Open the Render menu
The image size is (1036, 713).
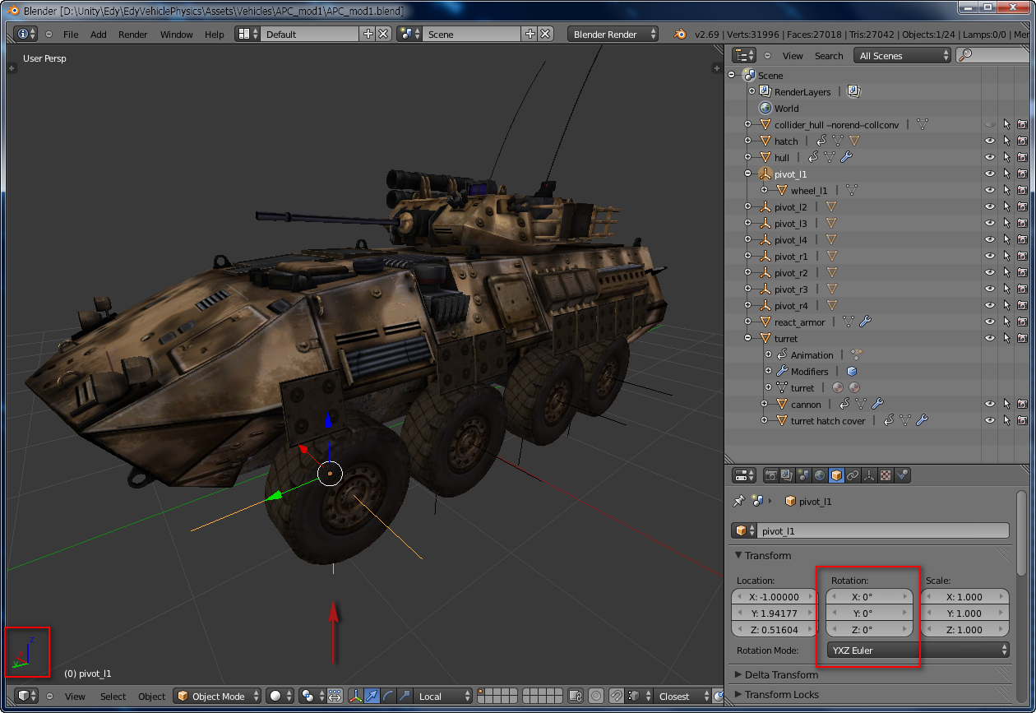tap(133, 35)
